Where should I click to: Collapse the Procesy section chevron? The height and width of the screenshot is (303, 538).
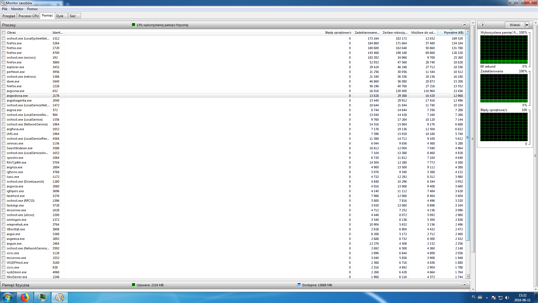pos(464,25)
